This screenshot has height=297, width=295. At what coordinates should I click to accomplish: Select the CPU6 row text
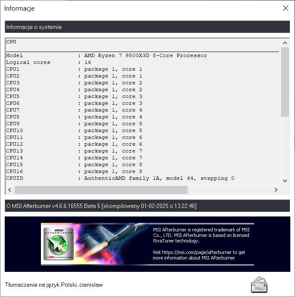(74, 103)
